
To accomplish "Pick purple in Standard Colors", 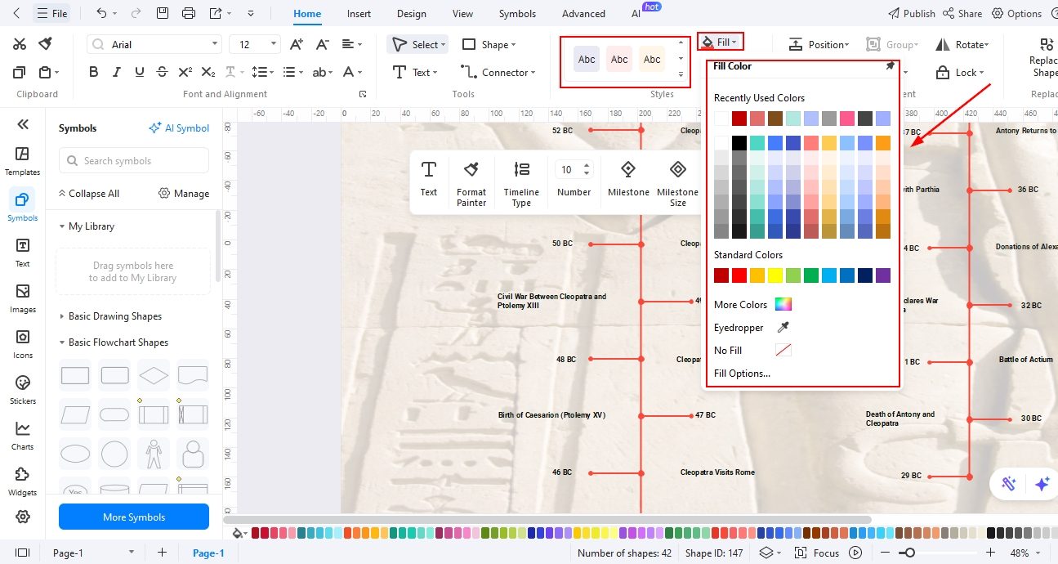I will tap(883, 275).
